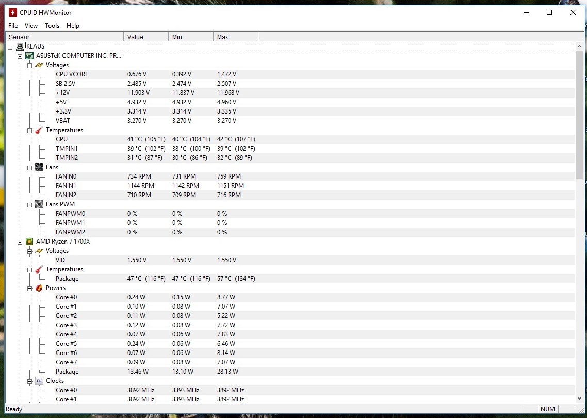Click the Ryzen Voltages lightning icon
This screenshot has width=587, height=418.
[39, 251]
